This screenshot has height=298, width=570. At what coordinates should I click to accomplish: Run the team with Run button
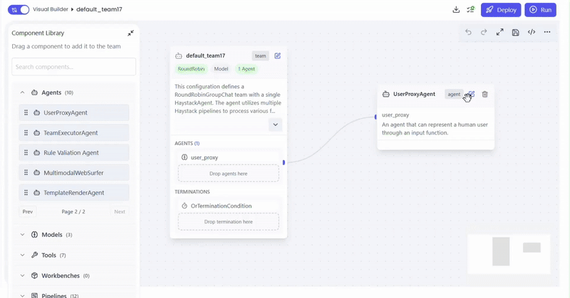(540, 10)
